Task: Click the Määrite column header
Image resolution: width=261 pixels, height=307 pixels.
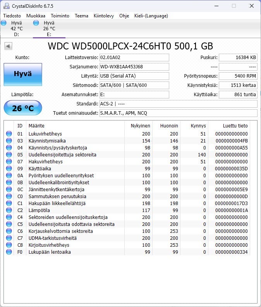Action: 75,126
